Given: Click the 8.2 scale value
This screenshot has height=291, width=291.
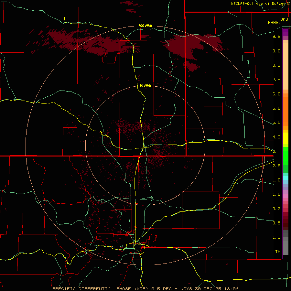Looking at the screenshot, I should [276, 65].
